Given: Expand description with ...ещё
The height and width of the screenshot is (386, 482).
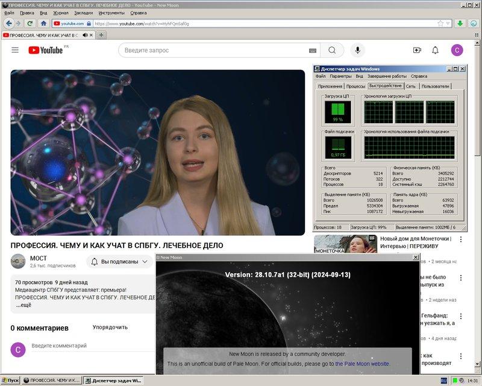Looking at the screenshot, I should tap(23, 305).
